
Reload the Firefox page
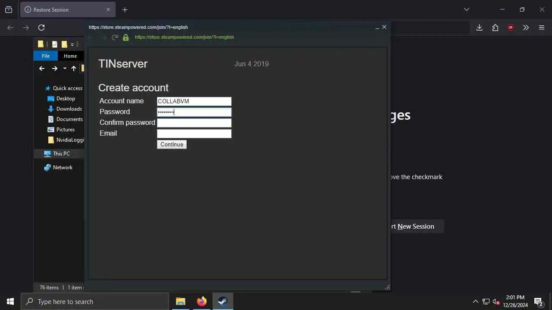click(x=41, y=28)
